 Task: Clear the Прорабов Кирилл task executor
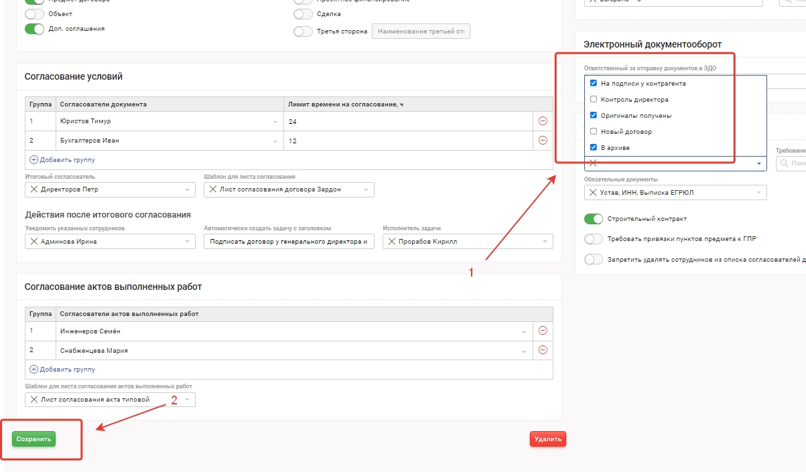coord(392,242)
